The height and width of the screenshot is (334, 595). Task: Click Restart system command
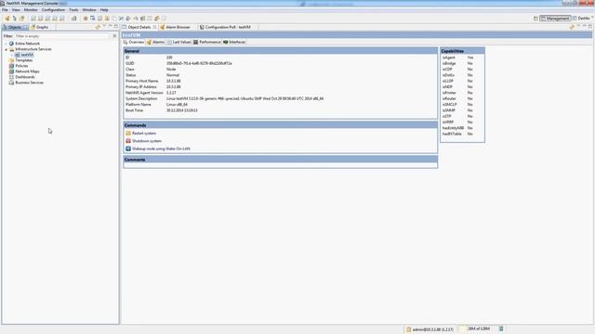[x=144, y=134]
